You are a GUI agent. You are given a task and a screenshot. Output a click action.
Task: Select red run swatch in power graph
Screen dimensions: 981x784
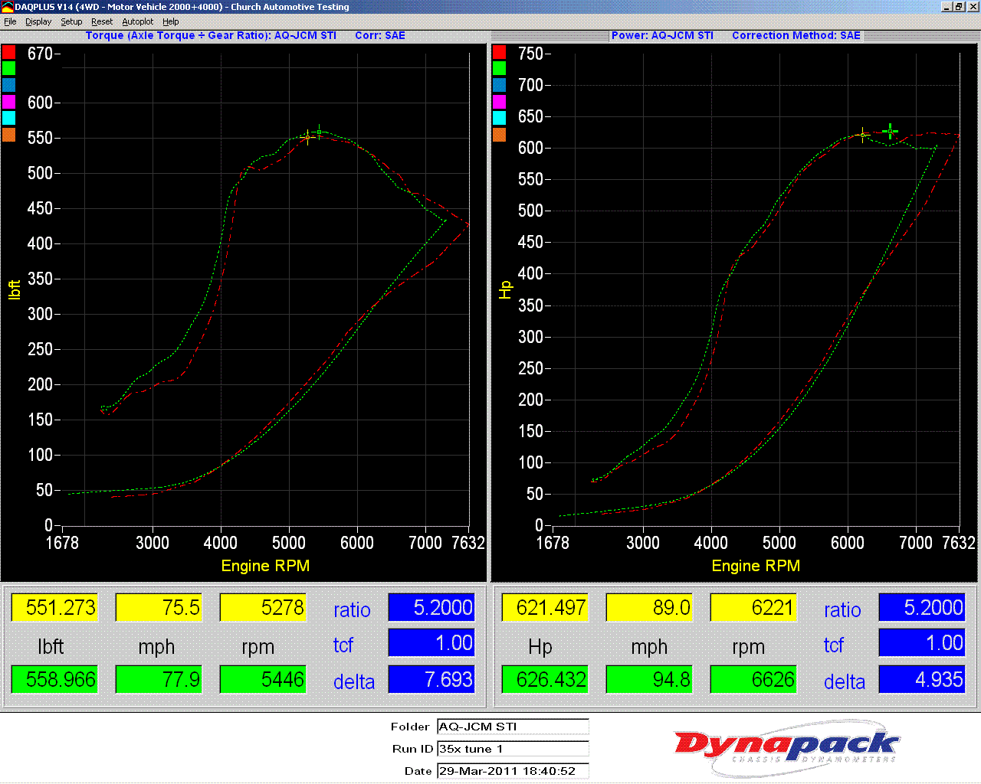click(x=499, y=52)
